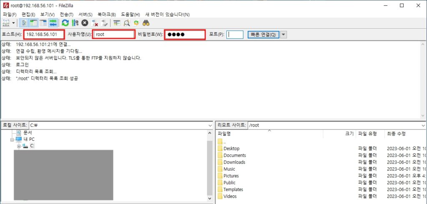This screenshot has width=427, height=204.
Task: Disconnect from the server icon
Action: pyautogui.click(x=95, y=23)
